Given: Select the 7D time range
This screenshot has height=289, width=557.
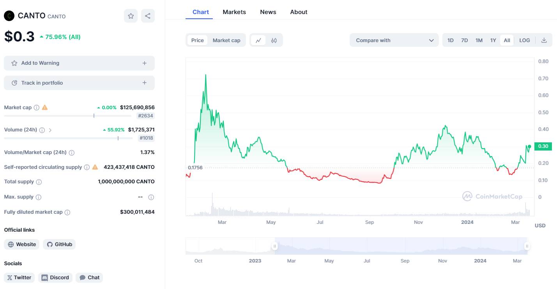Looking at the screenshot, I should tap(465, 40).
